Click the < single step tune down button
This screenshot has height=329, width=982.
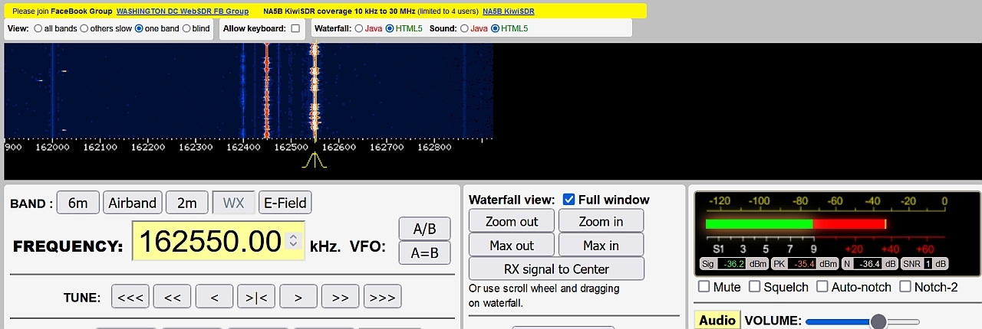click(215, 297)
